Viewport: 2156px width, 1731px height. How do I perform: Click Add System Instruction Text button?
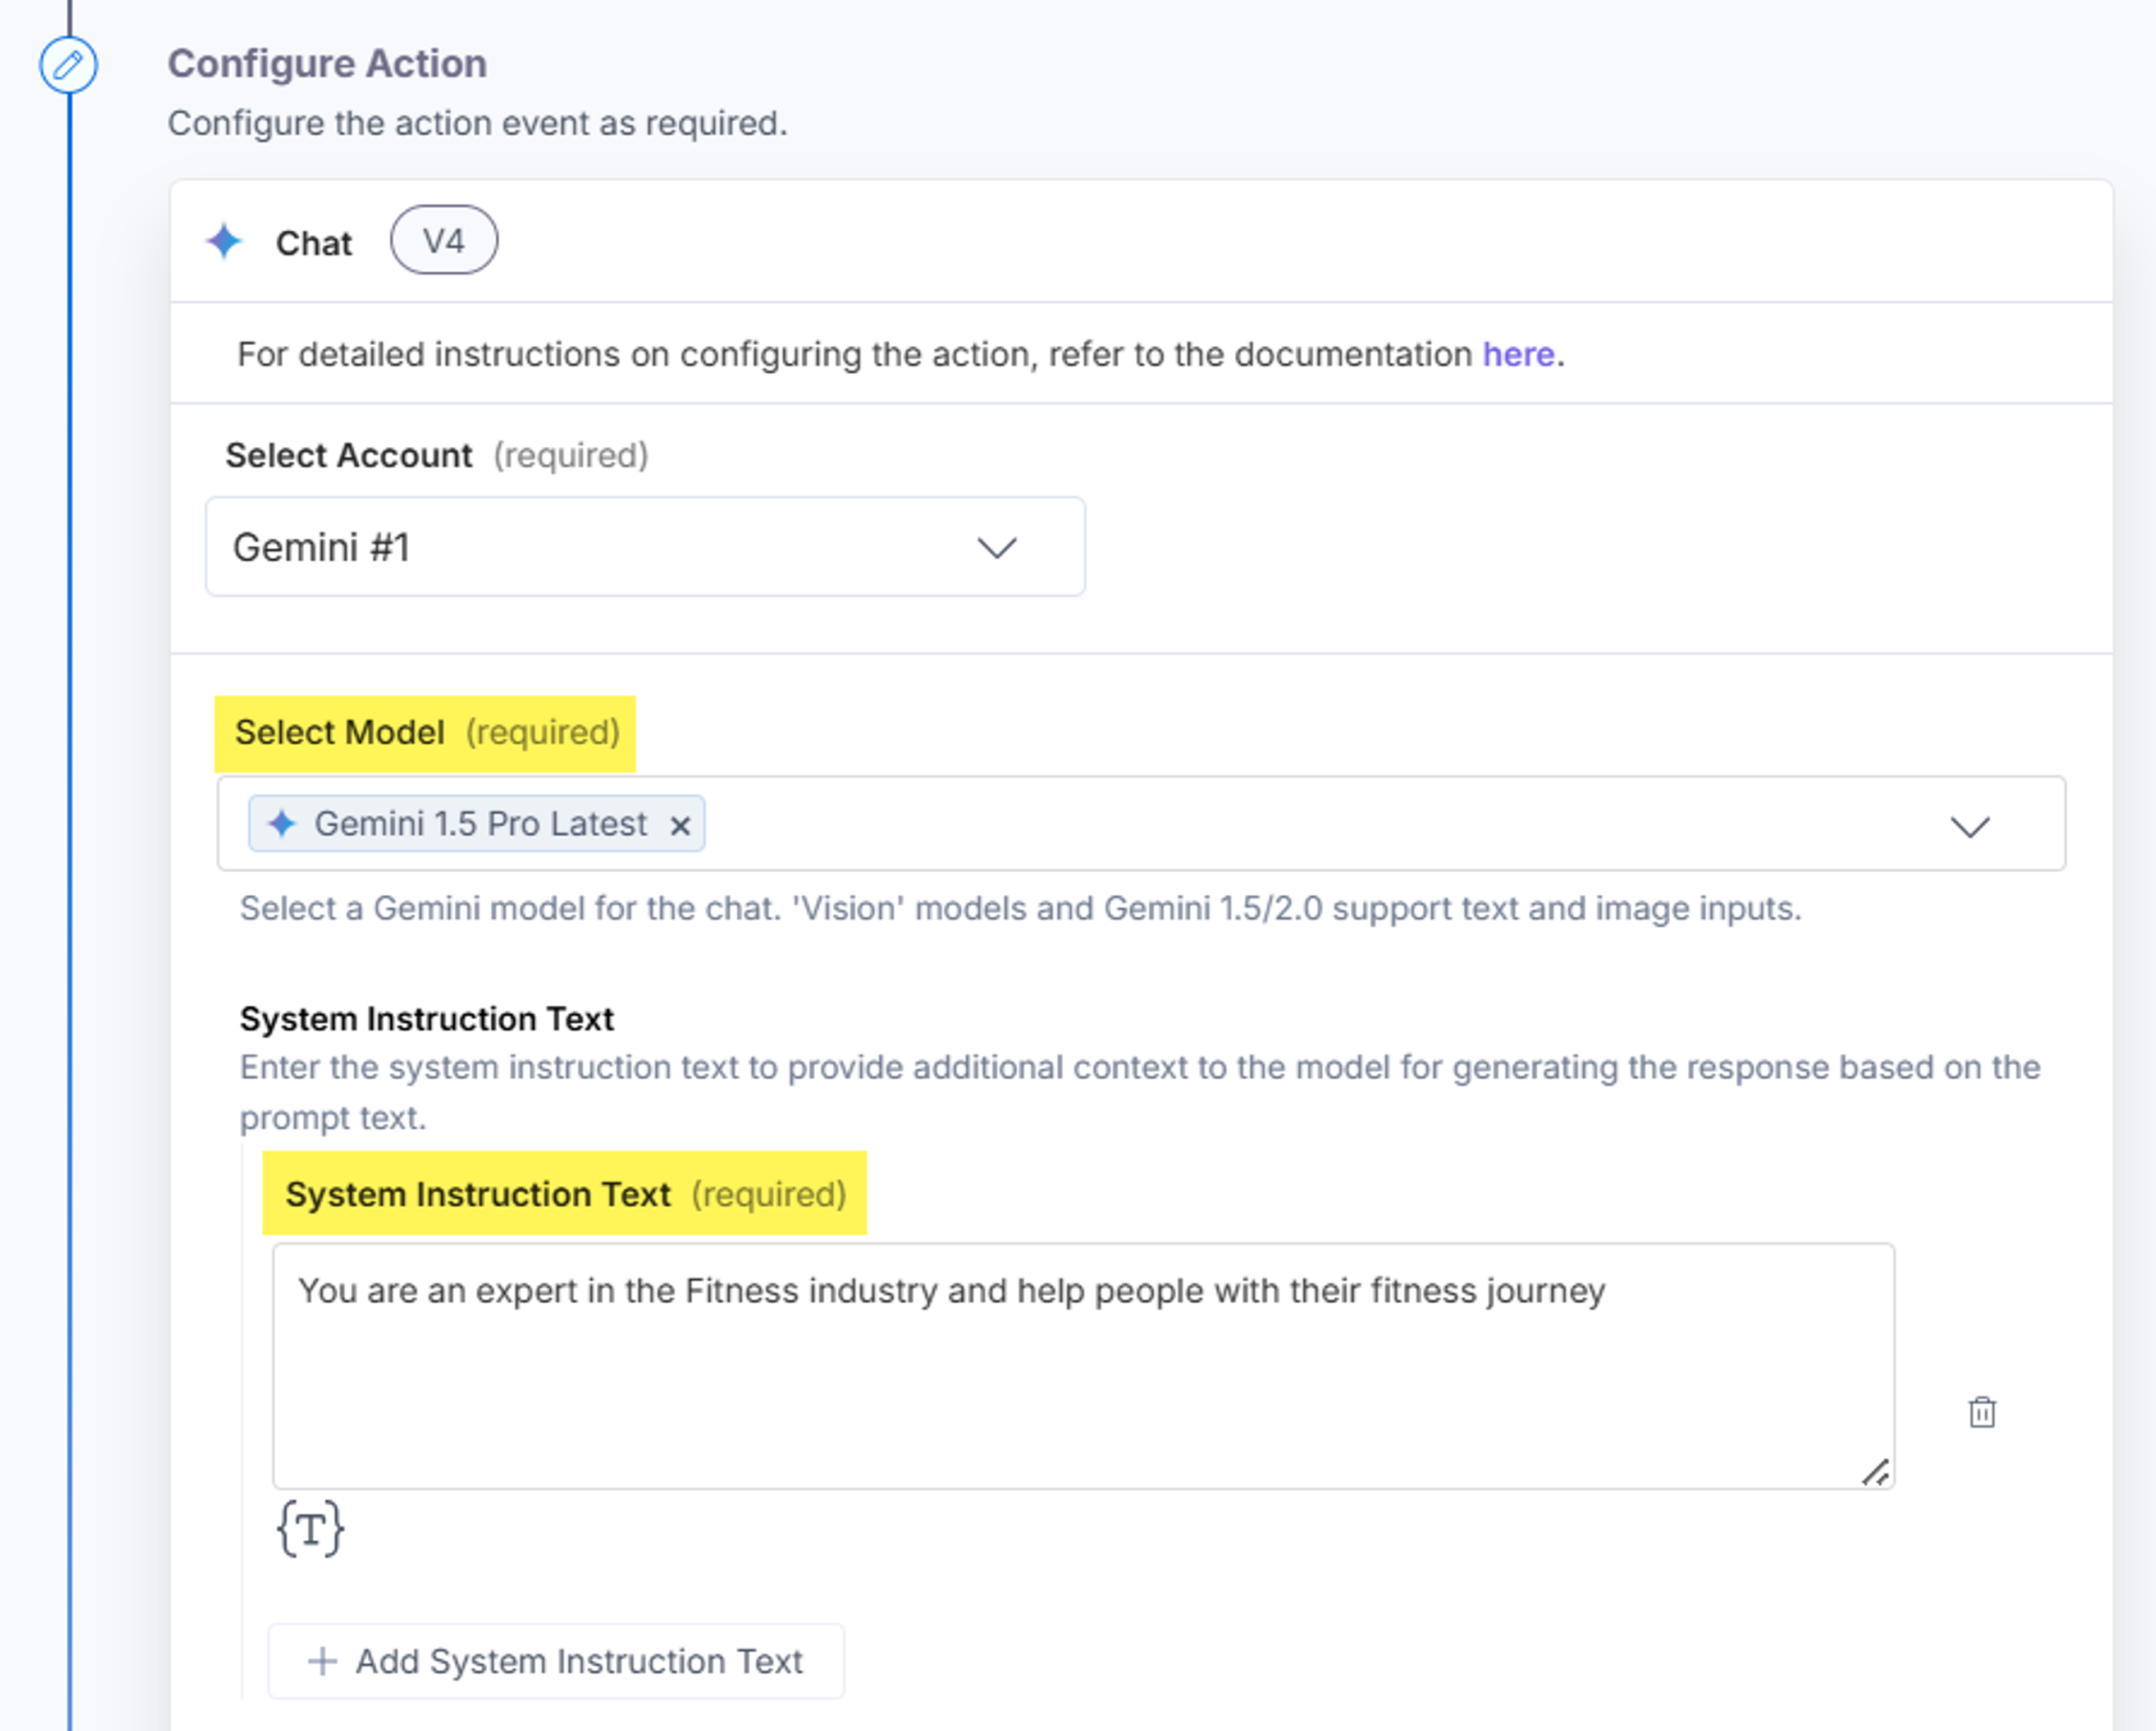(x=556, y=1661)
